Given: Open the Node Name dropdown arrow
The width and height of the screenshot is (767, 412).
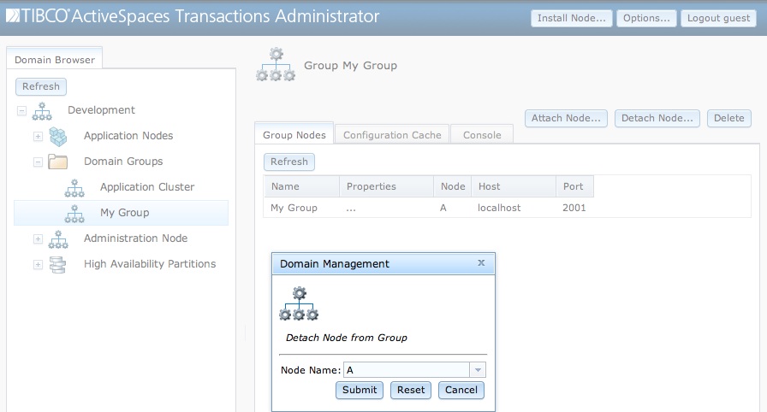Looking at the screenshot, I should pos(478,370).
